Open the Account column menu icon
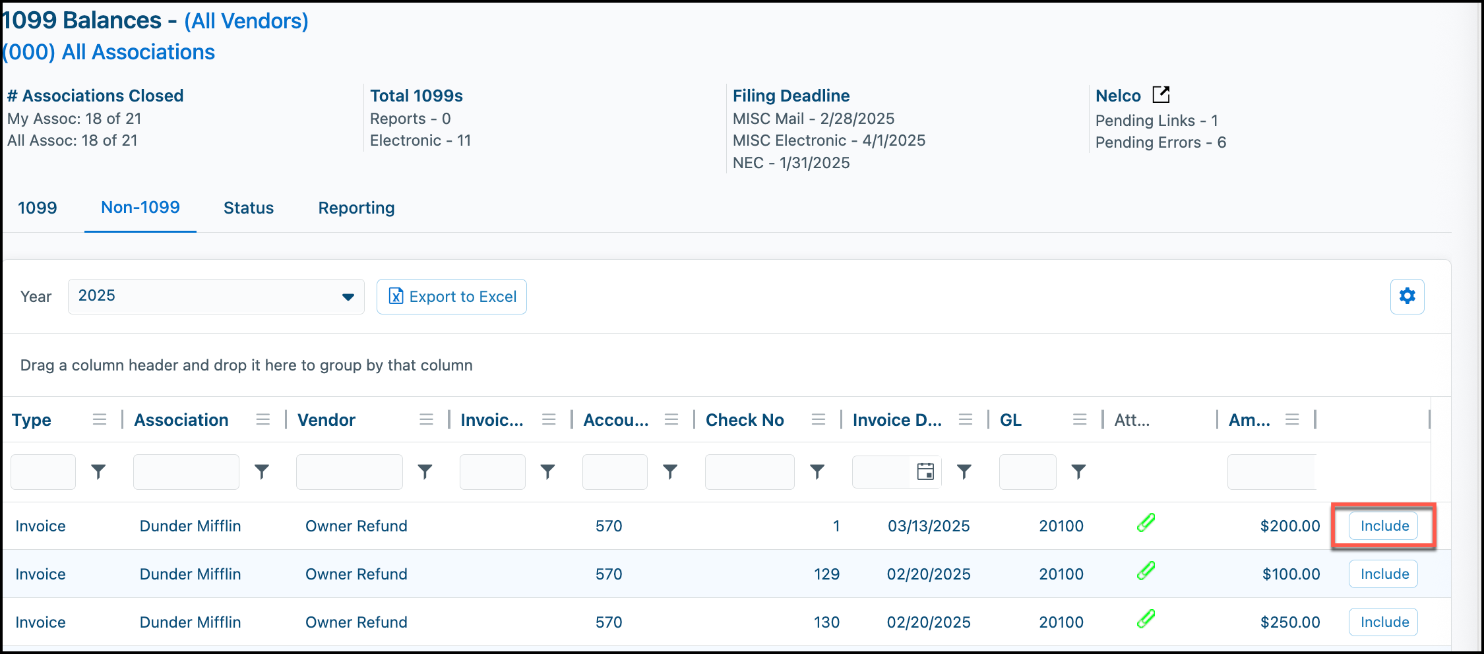Image resolution: width=1484 pixels, height=654 pixels. 671,419
